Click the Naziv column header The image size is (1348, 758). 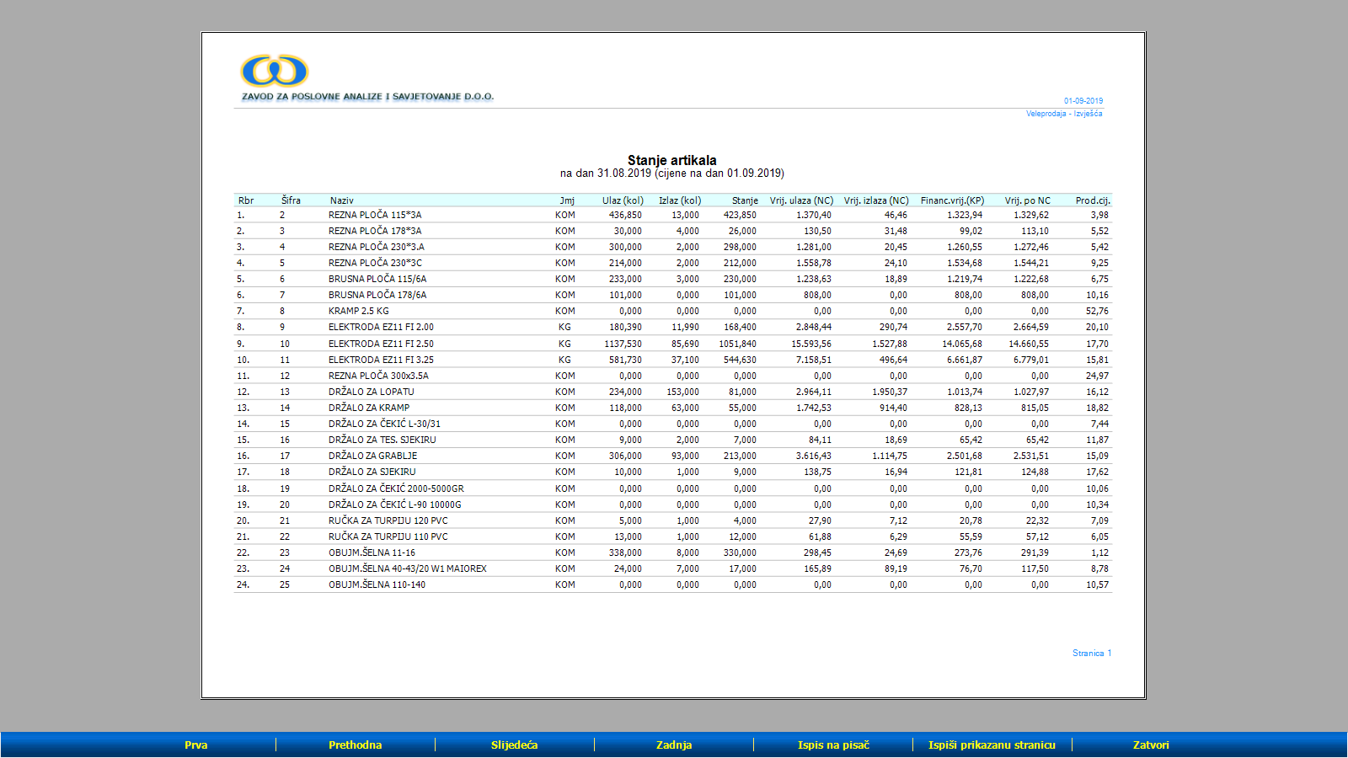coord(341,200)
